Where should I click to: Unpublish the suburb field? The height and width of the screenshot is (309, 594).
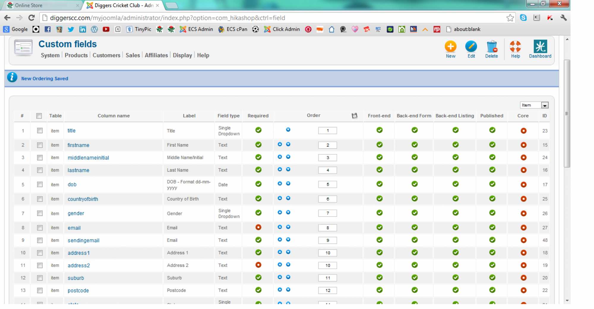coord(492,278)
